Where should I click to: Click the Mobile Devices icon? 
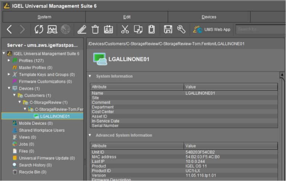15,123
